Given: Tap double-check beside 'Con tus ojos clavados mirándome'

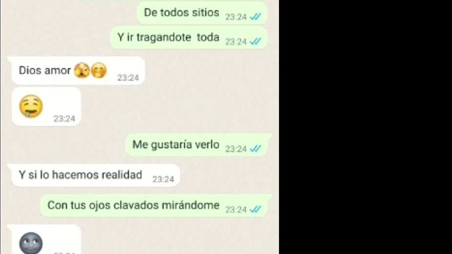Looking at the screenshot, I should coord(255,210).
